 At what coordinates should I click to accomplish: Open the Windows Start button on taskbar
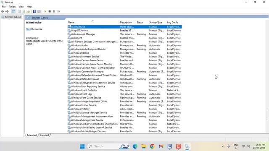[x=82, y=146]
